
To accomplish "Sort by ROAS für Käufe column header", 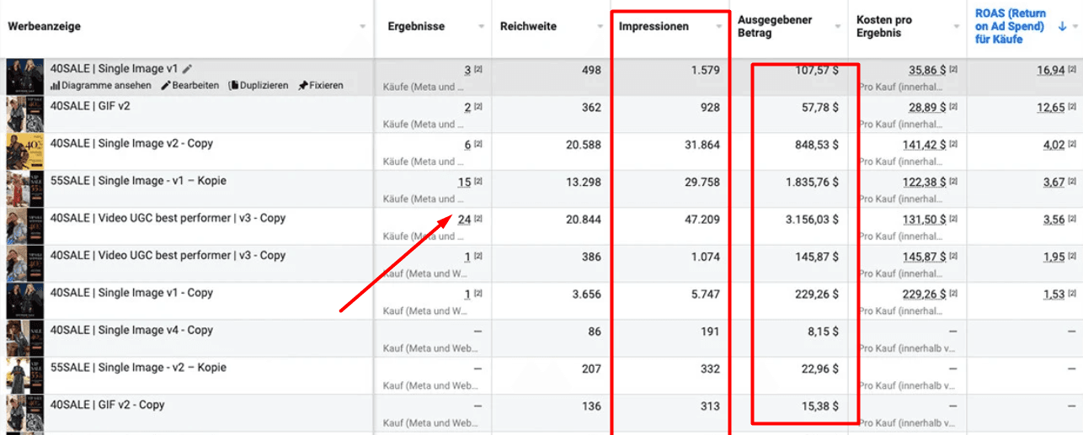I will (1010, 26).
